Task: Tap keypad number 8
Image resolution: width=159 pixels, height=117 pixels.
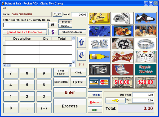Action: tap(27, 73)
